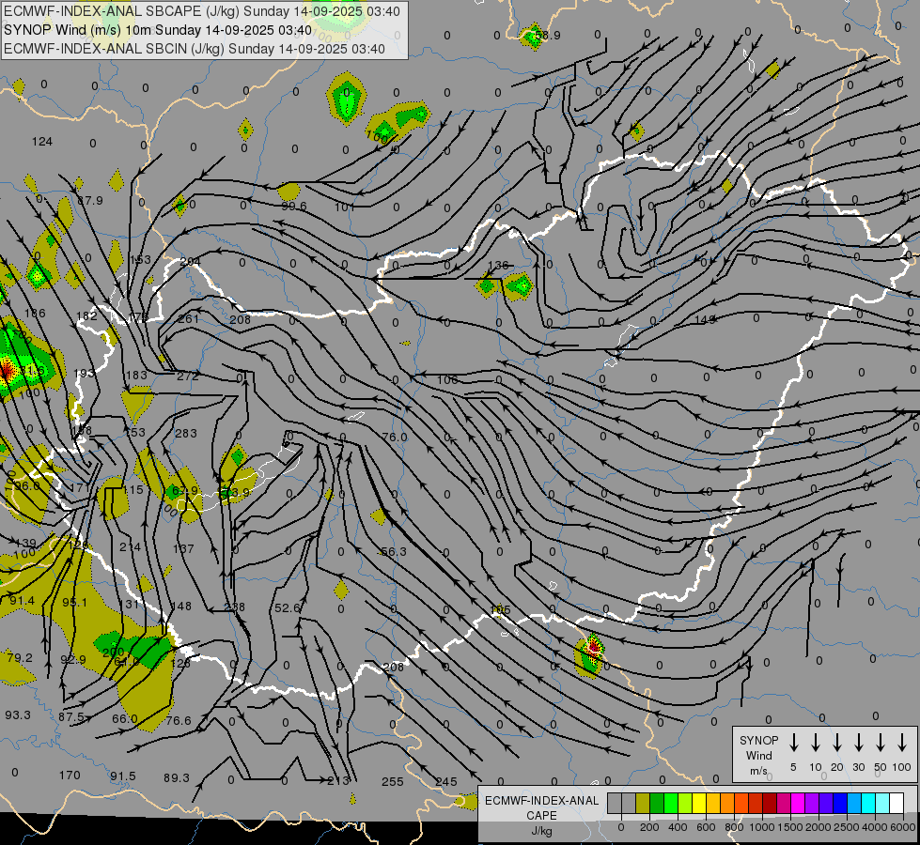Pick the white swatch ending the CAPE colorbar
Screen dimensions: 920x845
point(897,804)
